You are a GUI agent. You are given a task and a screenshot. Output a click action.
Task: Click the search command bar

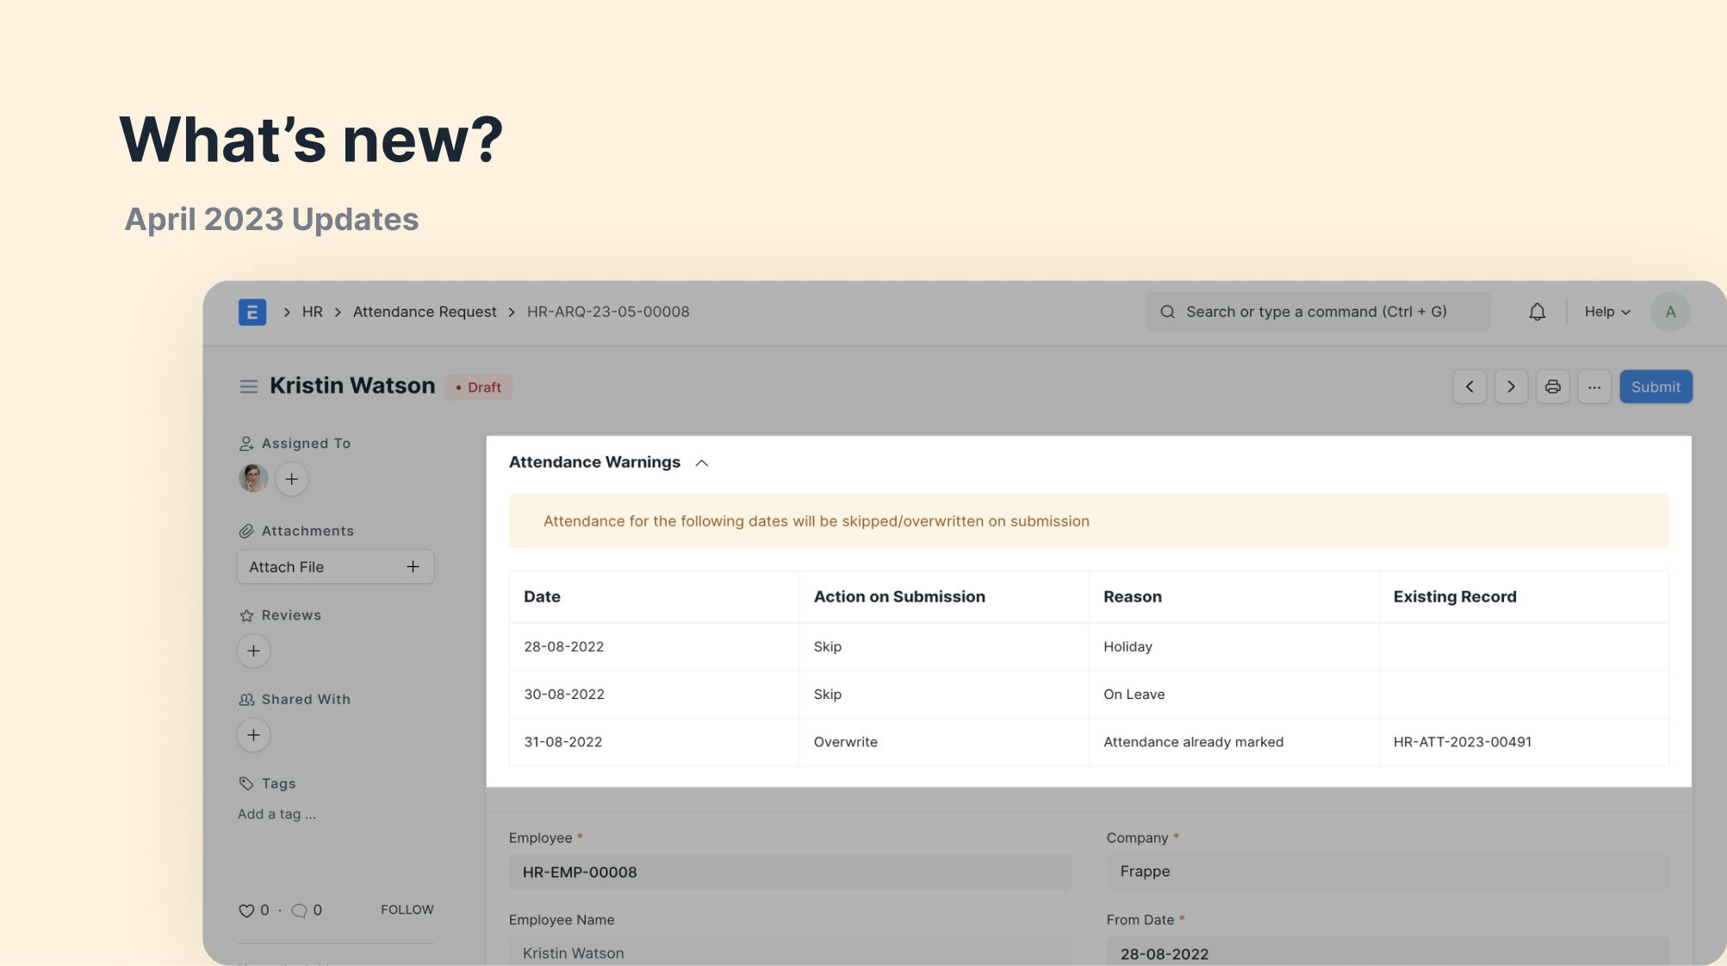[1316, 311]
